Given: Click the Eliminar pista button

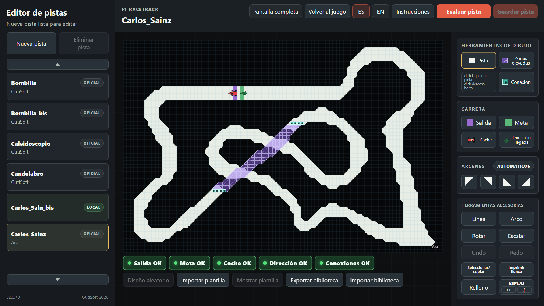Looking at the screenshot, I should tap(84, 43).
